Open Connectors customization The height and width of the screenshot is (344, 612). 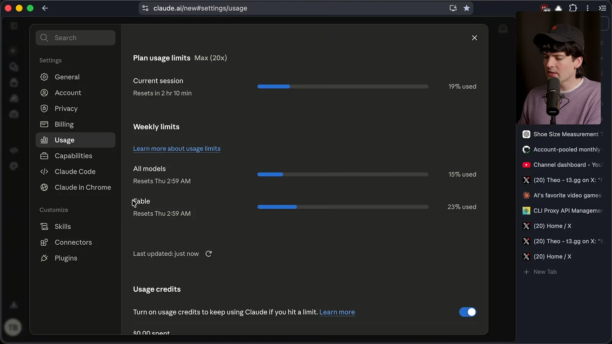(x=75, y=242)
